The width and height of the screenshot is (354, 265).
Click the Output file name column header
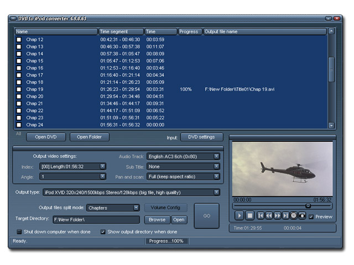(265, 31)
